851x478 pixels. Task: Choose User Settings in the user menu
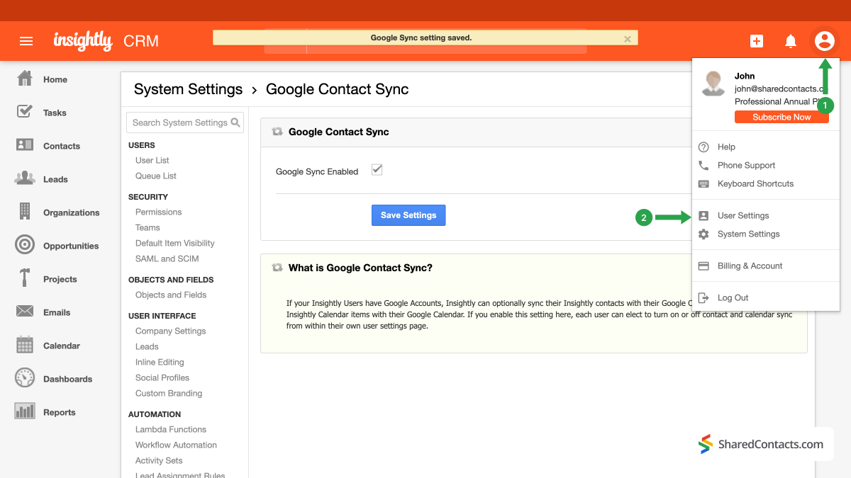point(743,215)
